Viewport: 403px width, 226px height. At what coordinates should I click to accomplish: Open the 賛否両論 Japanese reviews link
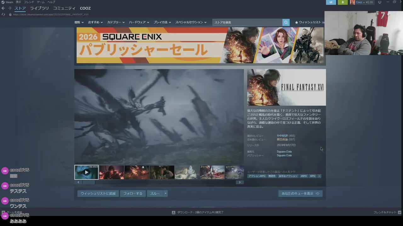click(282, 140)
